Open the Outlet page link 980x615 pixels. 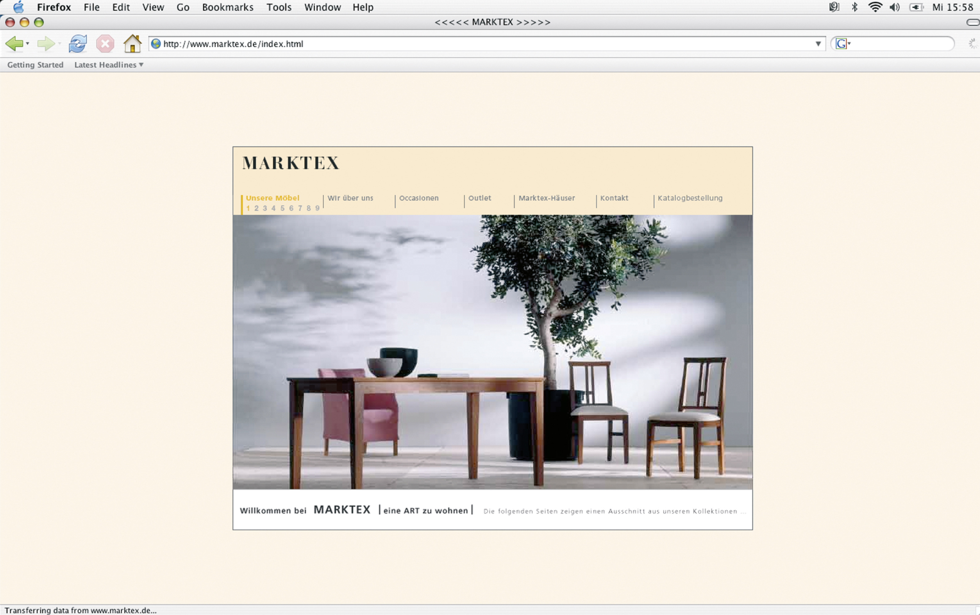pos(479,198)
